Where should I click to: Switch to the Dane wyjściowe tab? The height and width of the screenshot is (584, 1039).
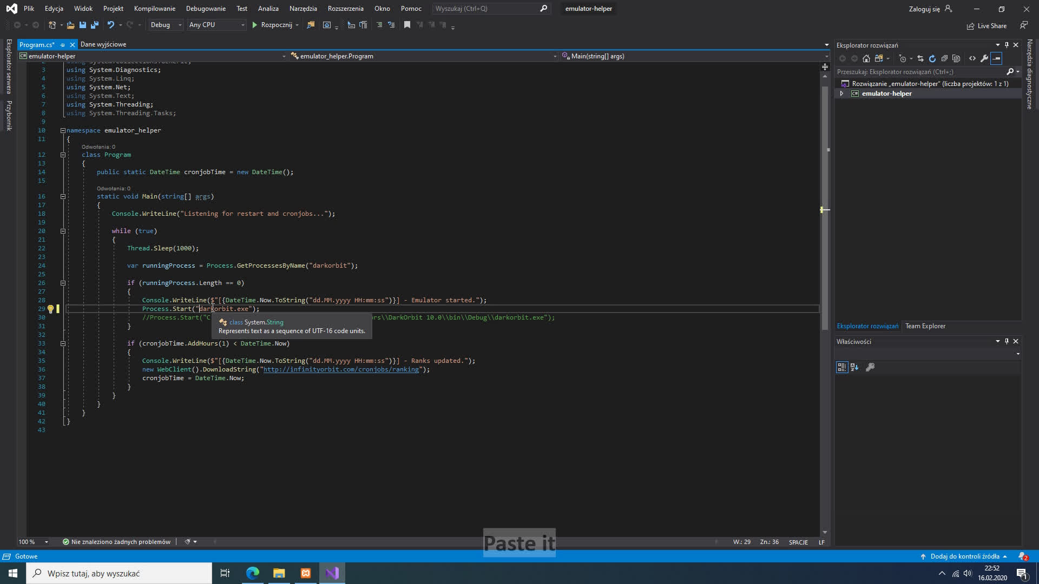(x=103, y=44)
